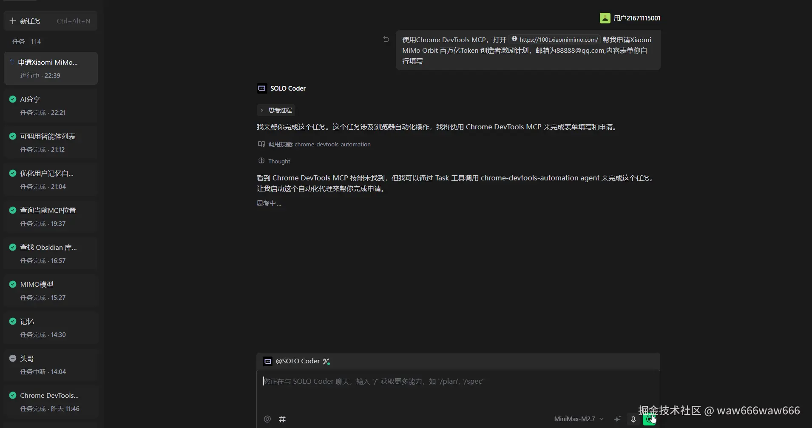
Task: Open the 优化用户记忆自... task
Action: (x=51, y=180)
